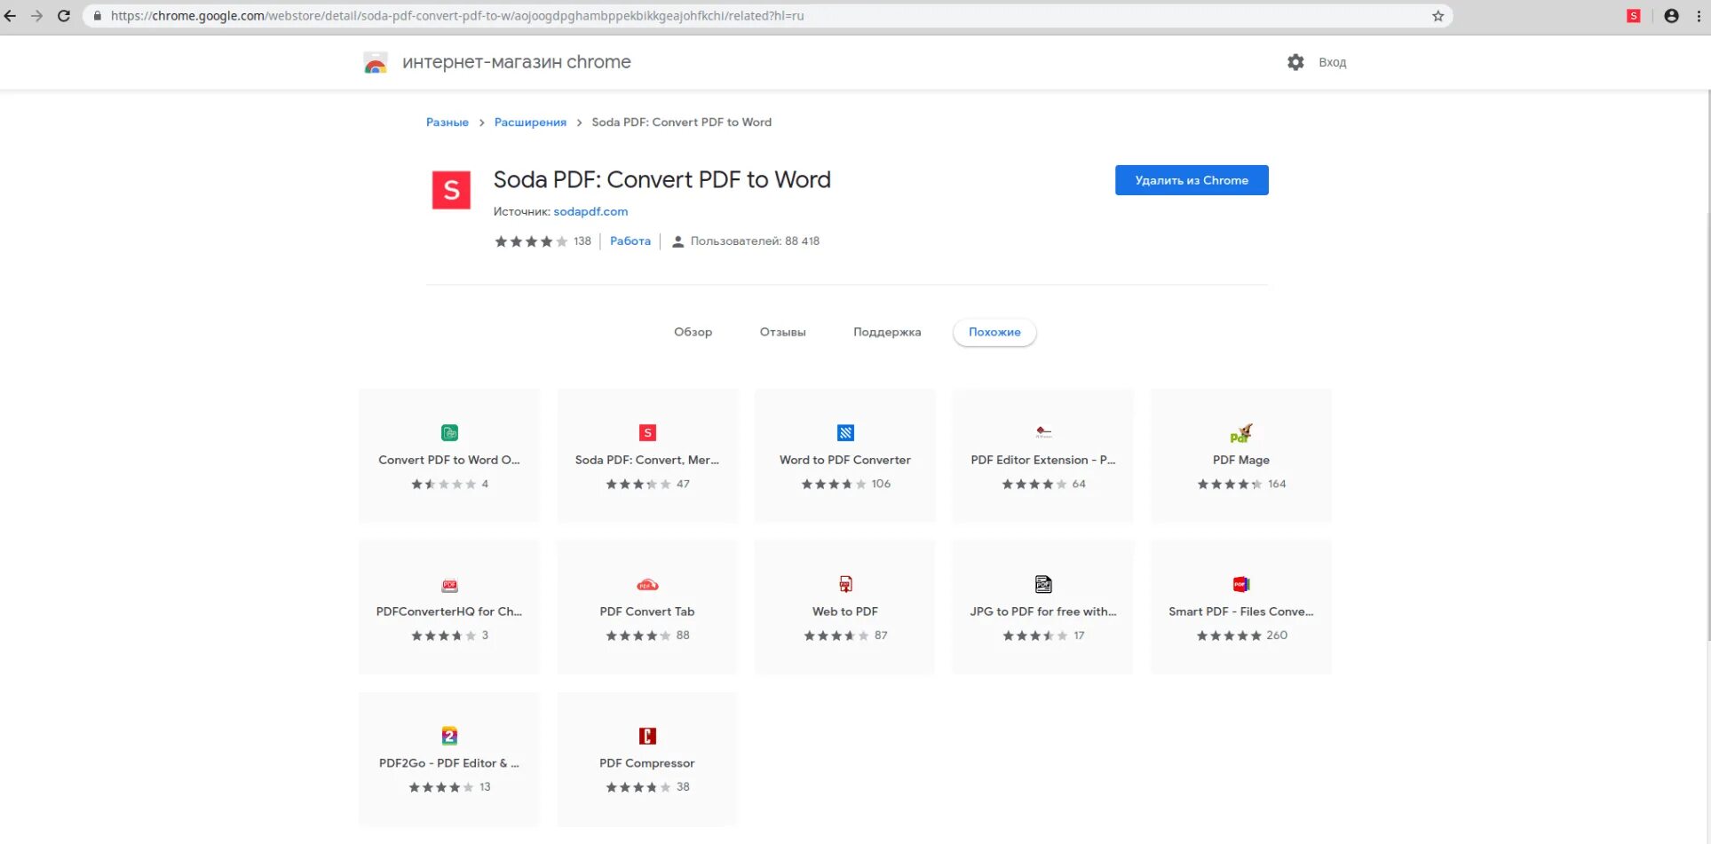Click Word to PDF Converter 106 rating
1711x844 pixels.
click(845, 484)
